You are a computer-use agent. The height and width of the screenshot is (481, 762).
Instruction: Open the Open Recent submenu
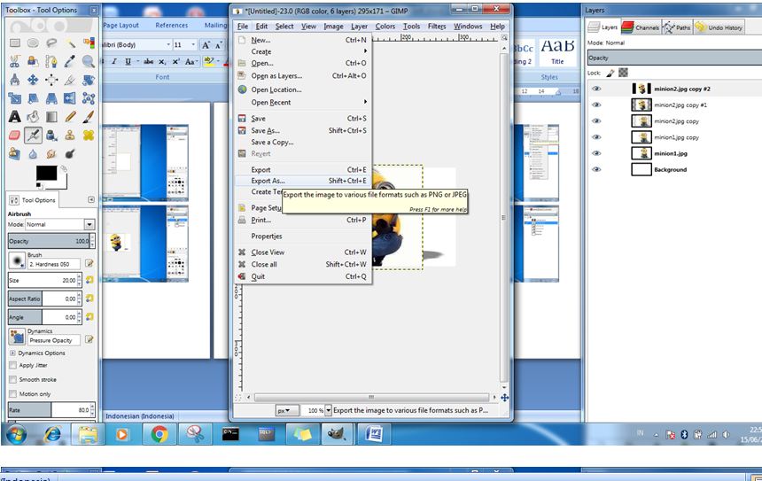point(301,103)
